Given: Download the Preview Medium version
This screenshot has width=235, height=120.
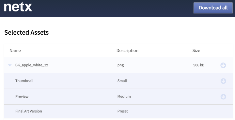Looking at the screenshot, I should 223,96.
